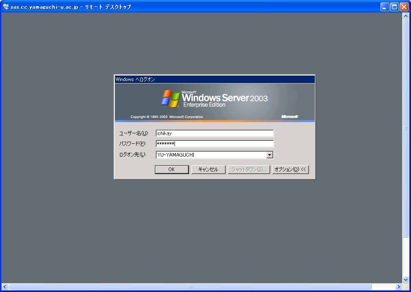This screenshot has width=411, height=292.
Task: Open the ログオン先 domain dropdown arrow
Action: point(270,155)
